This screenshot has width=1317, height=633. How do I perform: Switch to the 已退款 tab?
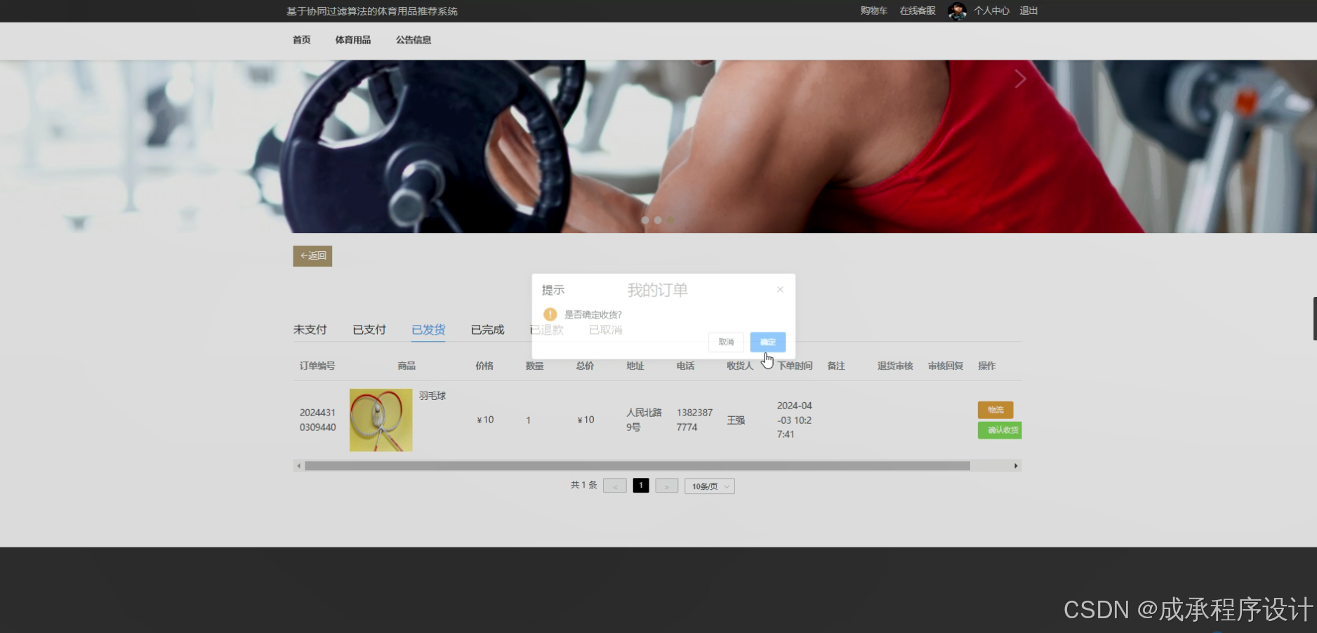pos(547,330)
